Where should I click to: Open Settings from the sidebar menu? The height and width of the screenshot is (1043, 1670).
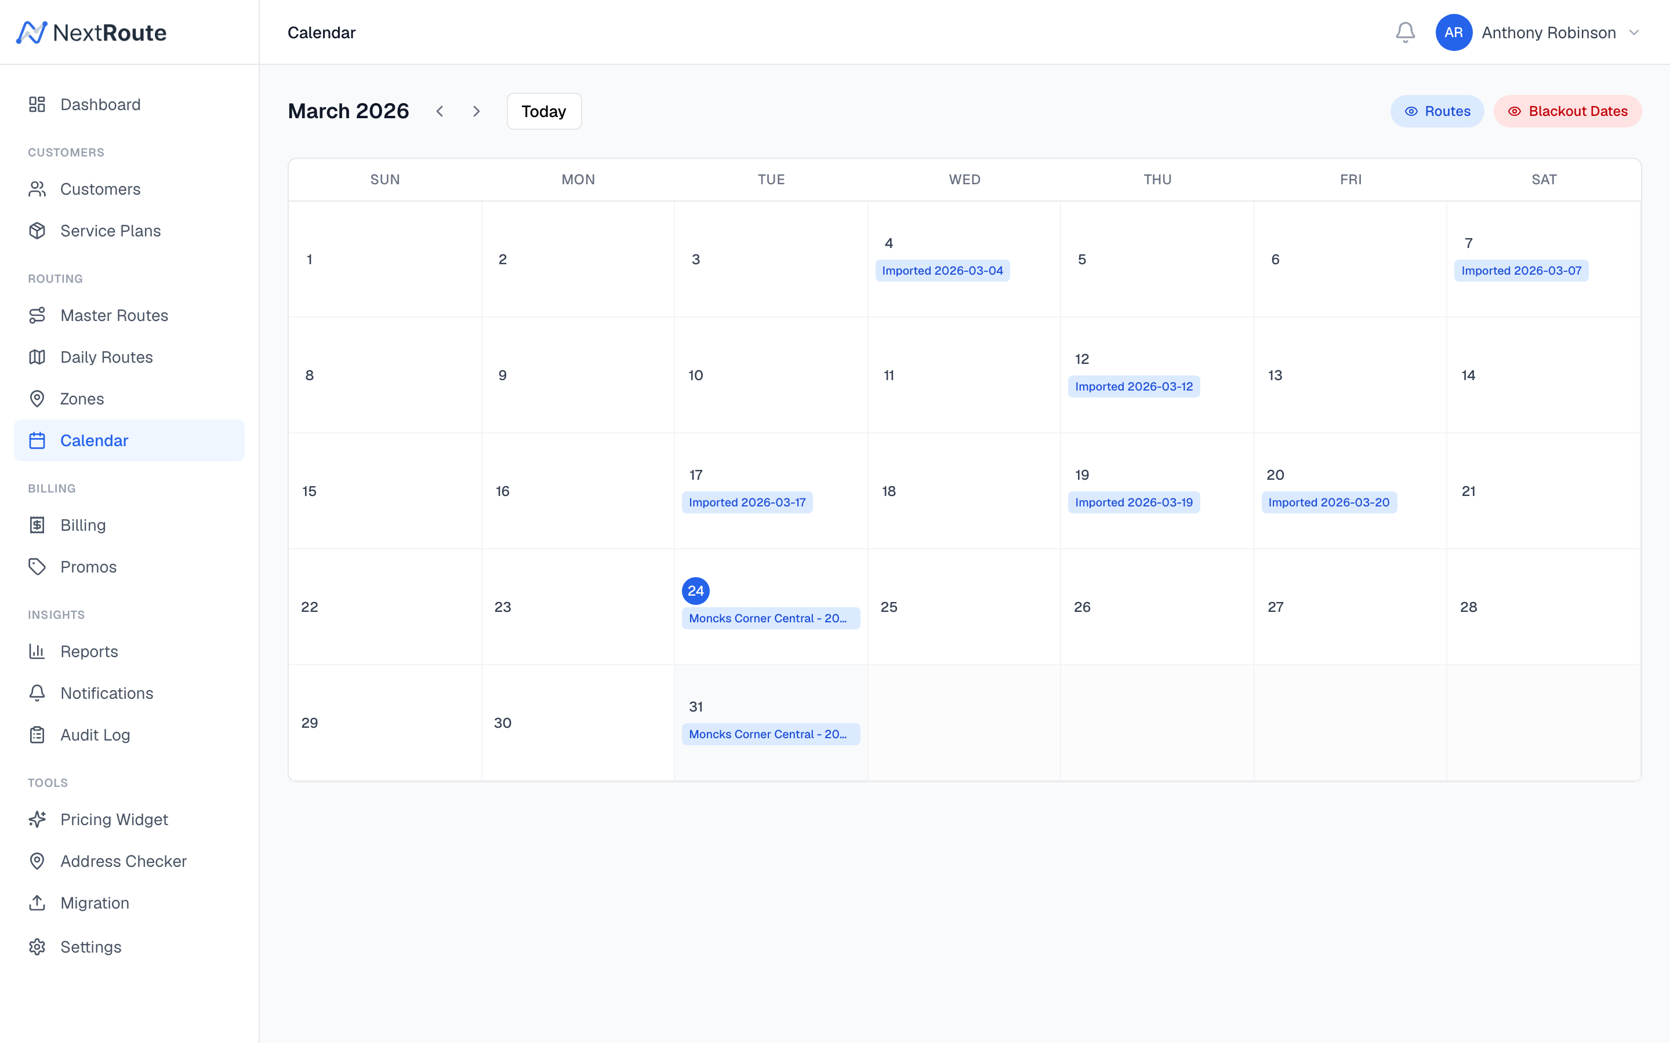[90, 946]
